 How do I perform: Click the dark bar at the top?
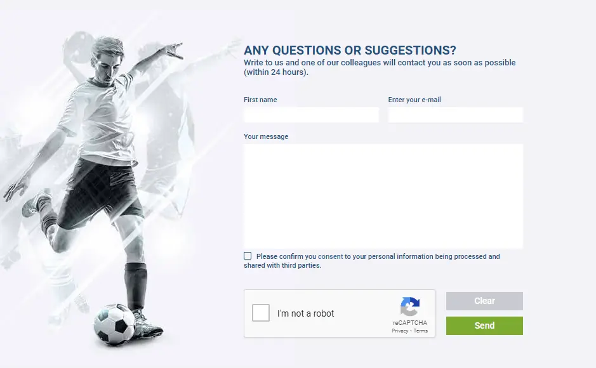tap(298, 4)
